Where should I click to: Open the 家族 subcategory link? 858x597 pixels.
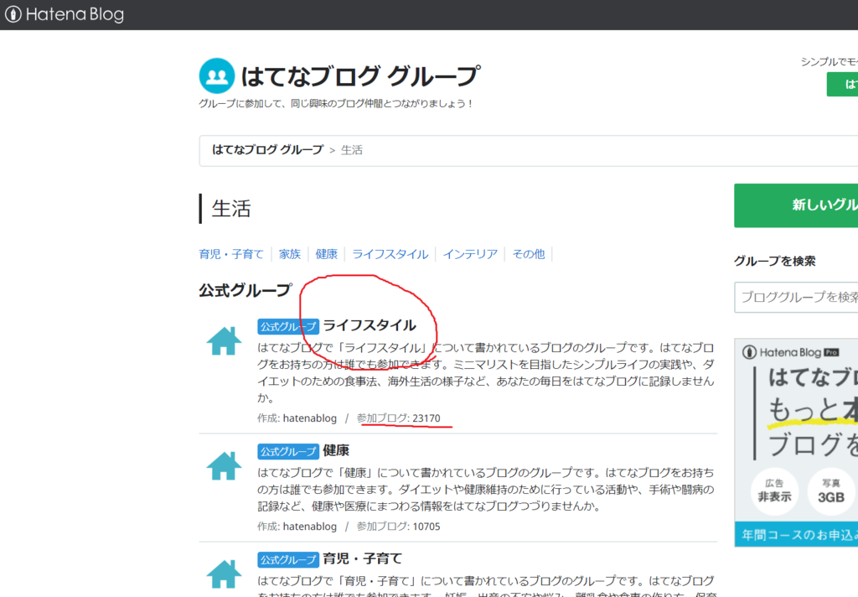click(x=290, y=254)
